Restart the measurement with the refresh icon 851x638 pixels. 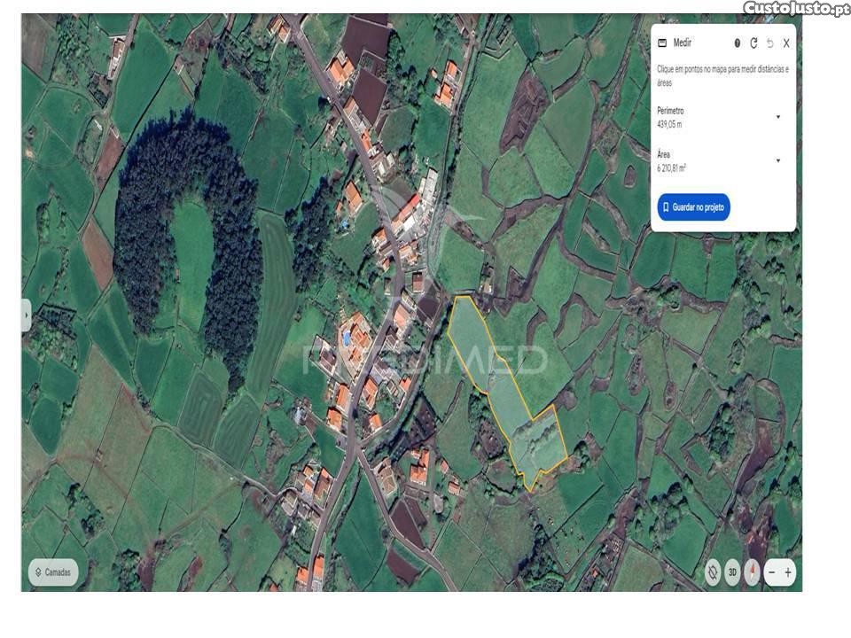[x=753, y=43]
